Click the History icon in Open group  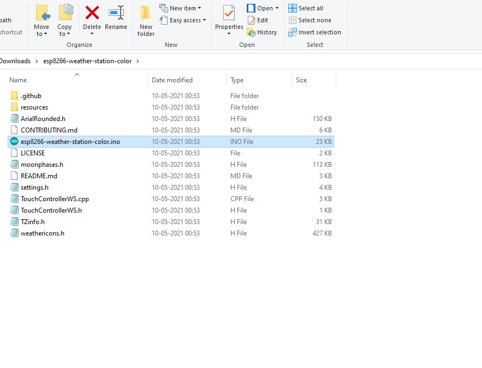click(251, 32)
